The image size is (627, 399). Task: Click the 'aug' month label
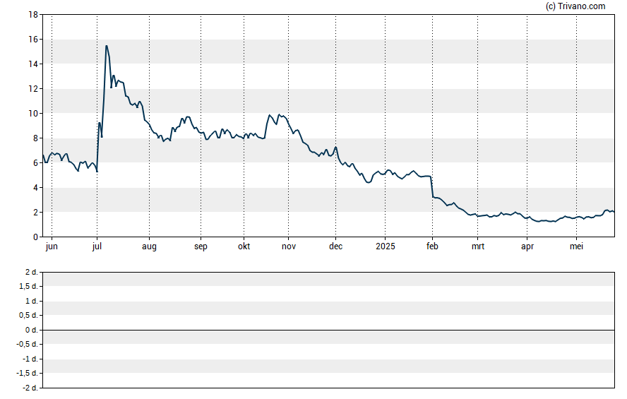tap(149, 246)
